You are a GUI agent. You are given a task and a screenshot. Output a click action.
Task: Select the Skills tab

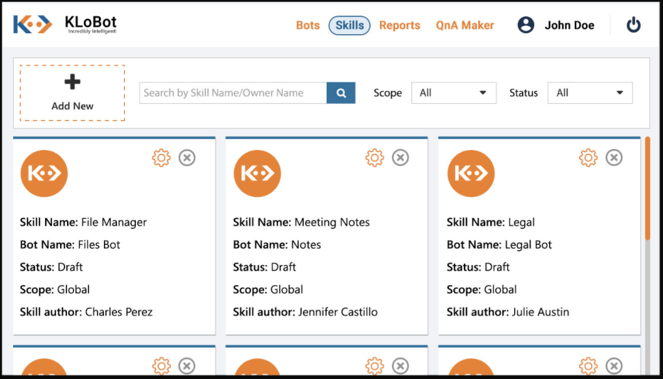349,26
